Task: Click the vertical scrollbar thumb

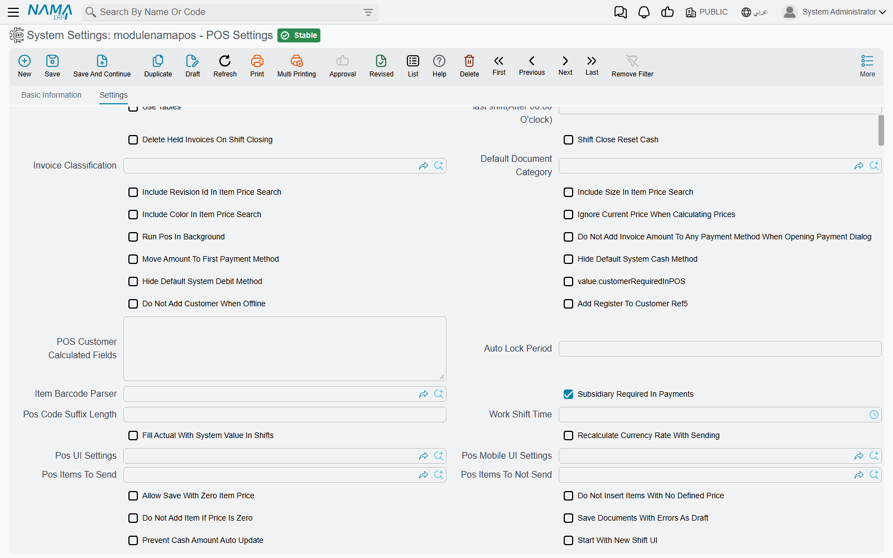Action: [881, 130]
